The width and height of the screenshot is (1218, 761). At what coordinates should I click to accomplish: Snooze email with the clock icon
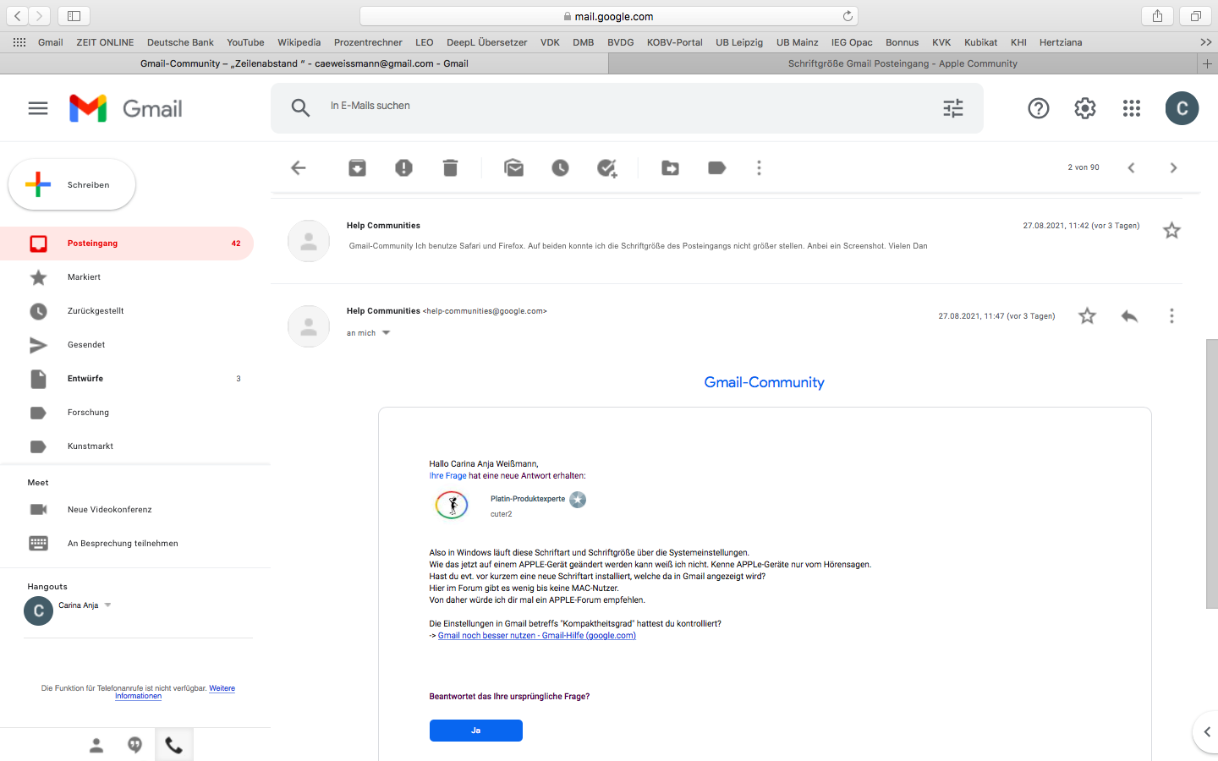560,168
